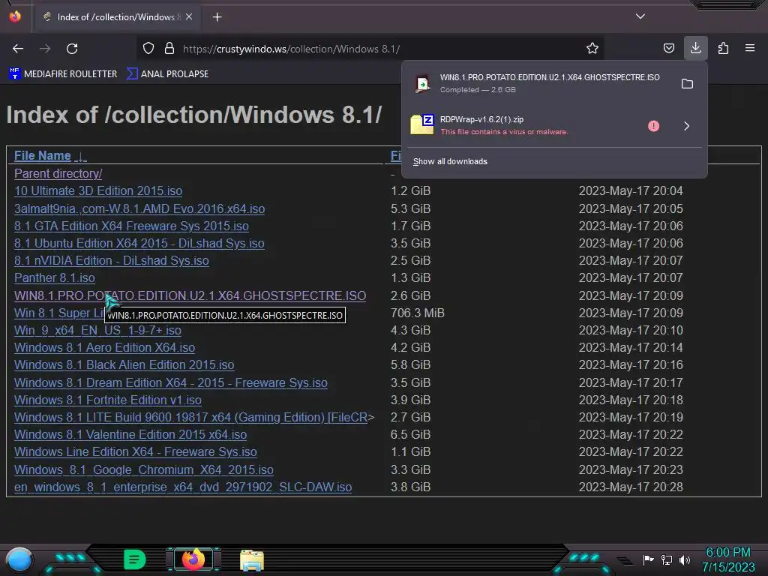Open Windows_8.1_Google_Chromium_X64_2015.iso
This screenshot has width=768, height=576.
143,469
